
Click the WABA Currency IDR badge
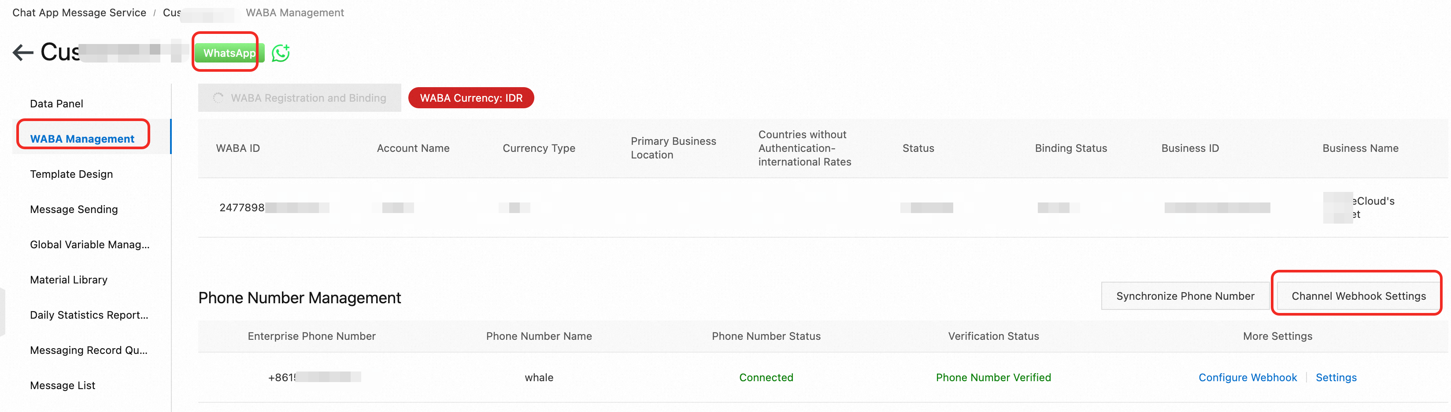click(x=471, y=97)
